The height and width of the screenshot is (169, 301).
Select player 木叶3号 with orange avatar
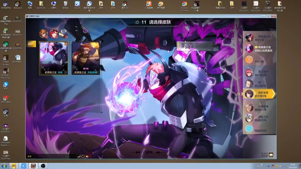point(259,60)
